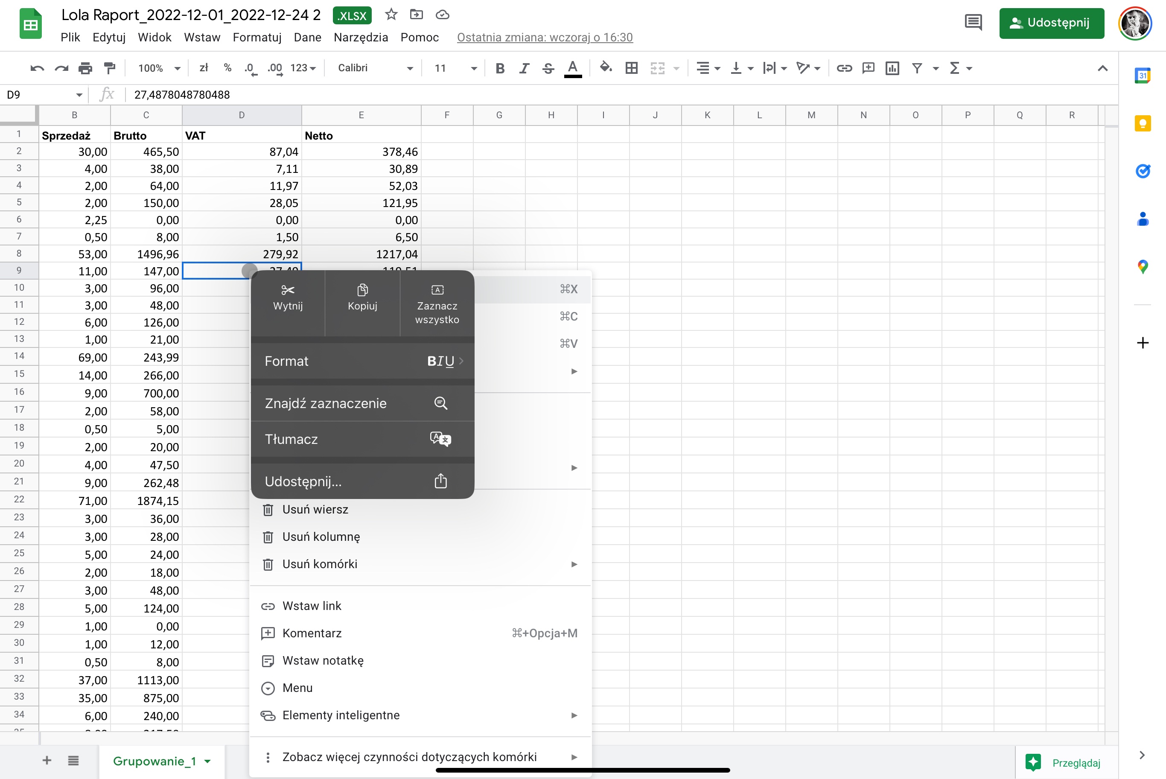Open the borders tool
Screen dimensions: 1166x779
[631, 68]
